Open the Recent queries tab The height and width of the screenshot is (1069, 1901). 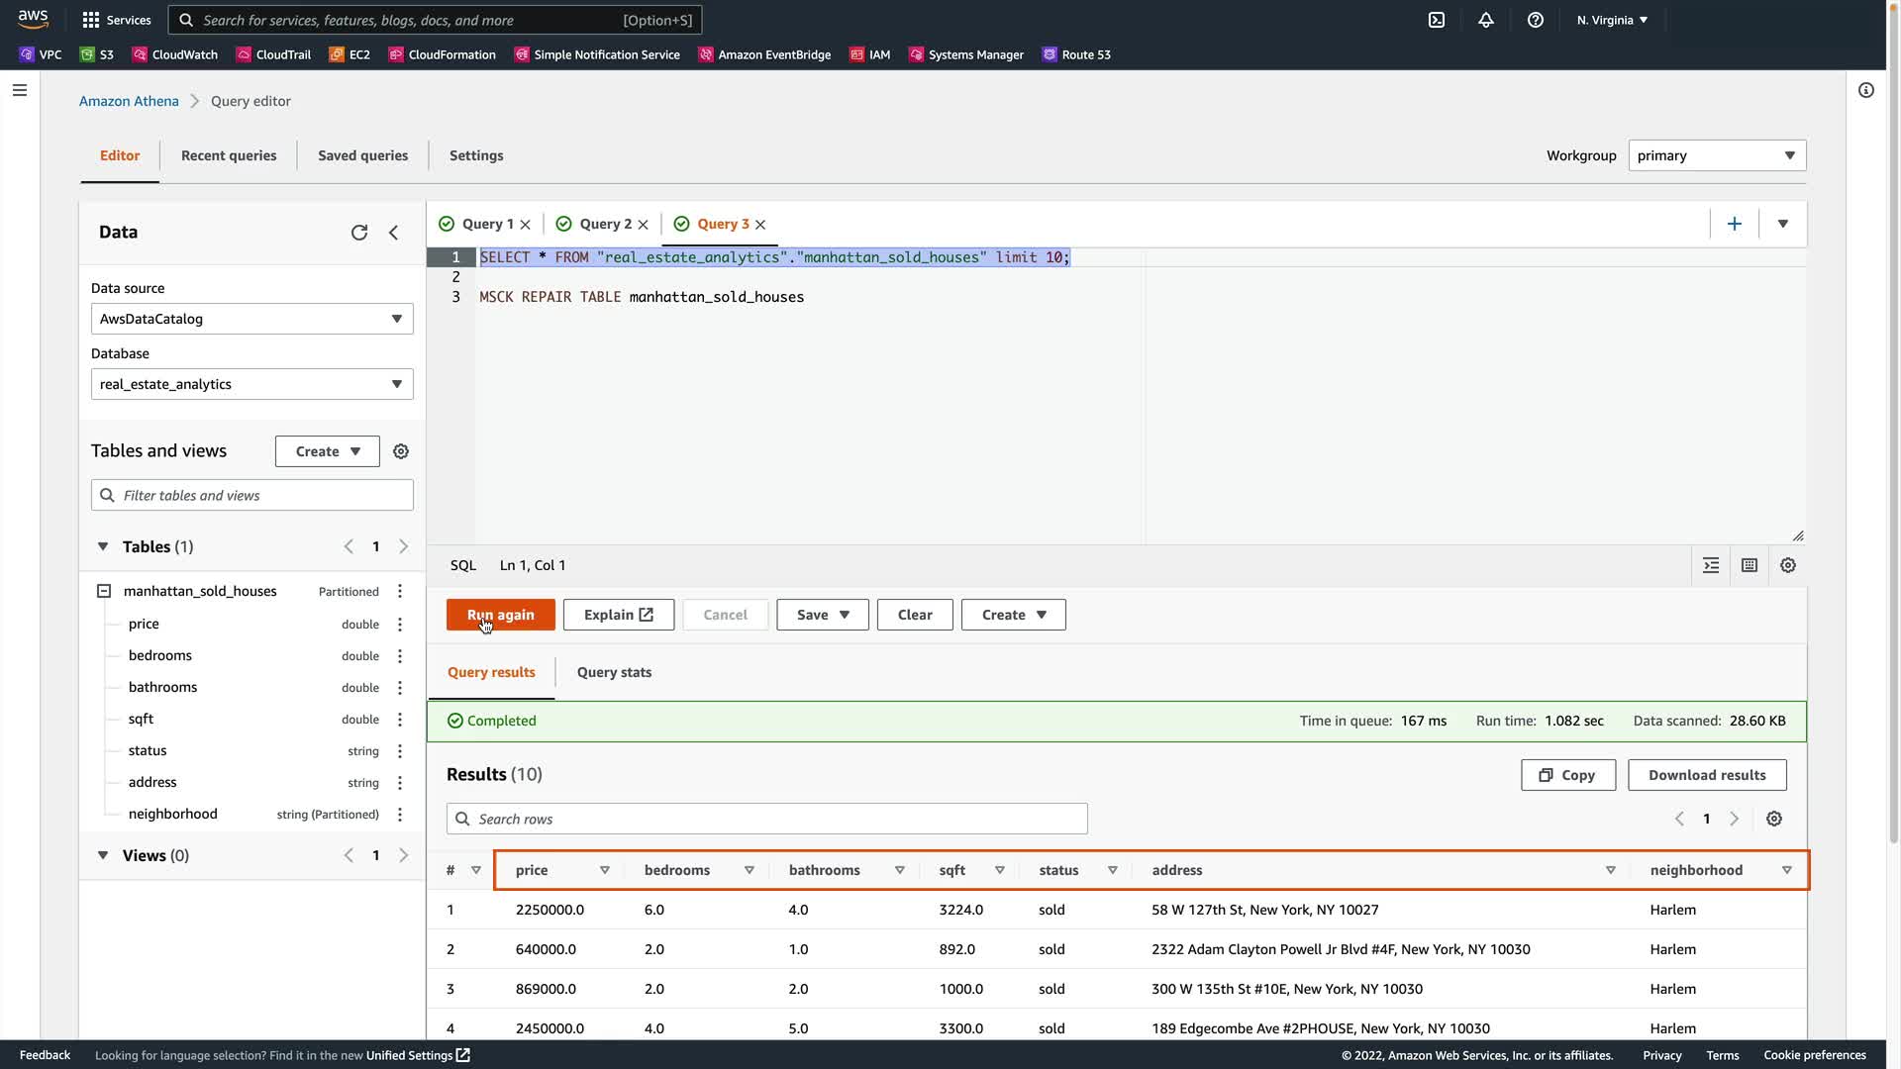229,155
